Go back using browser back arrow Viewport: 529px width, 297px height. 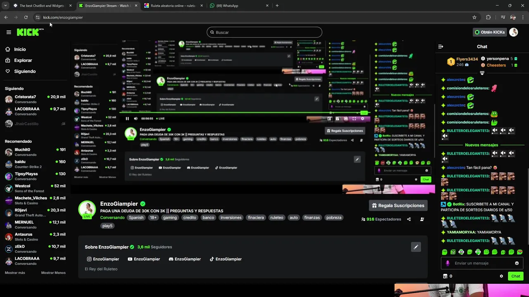(x=6, y=17)
